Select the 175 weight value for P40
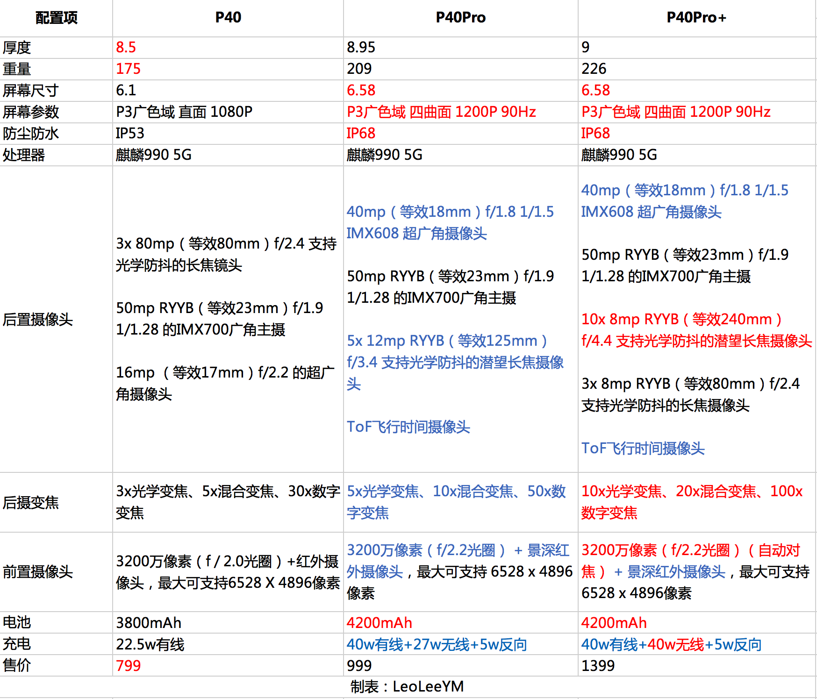817x699 pixels. (127, 69)
